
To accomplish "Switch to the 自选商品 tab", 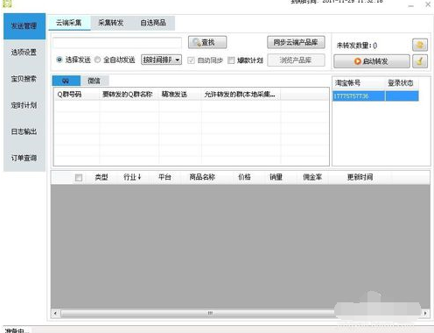I will point(153,23).
